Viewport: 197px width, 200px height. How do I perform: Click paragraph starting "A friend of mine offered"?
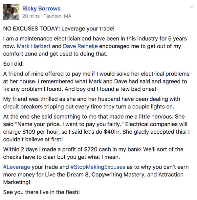click(x=96, y=81)
